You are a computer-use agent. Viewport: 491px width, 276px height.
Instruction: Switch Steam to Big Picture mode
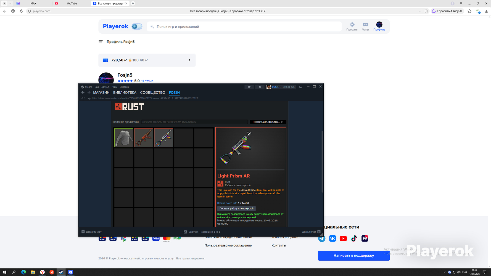(x=301, y=87)
